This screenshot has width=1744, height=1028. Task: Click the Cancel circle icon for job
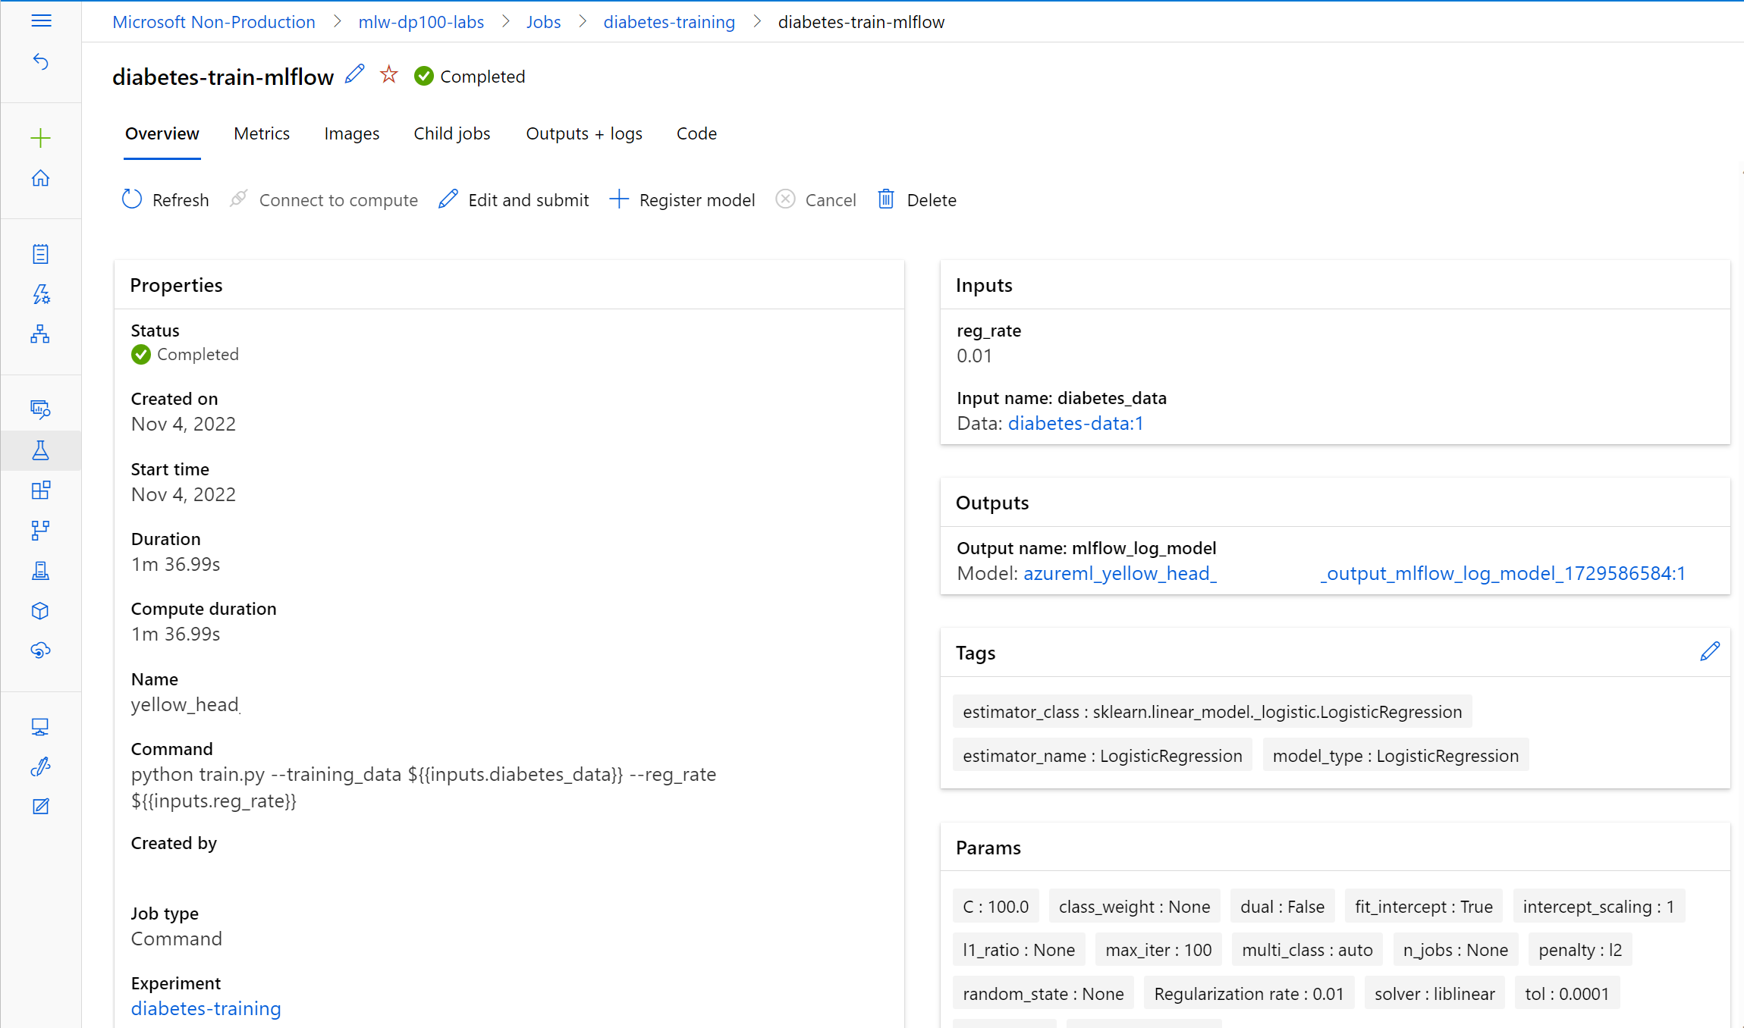[x=786, y=199]
